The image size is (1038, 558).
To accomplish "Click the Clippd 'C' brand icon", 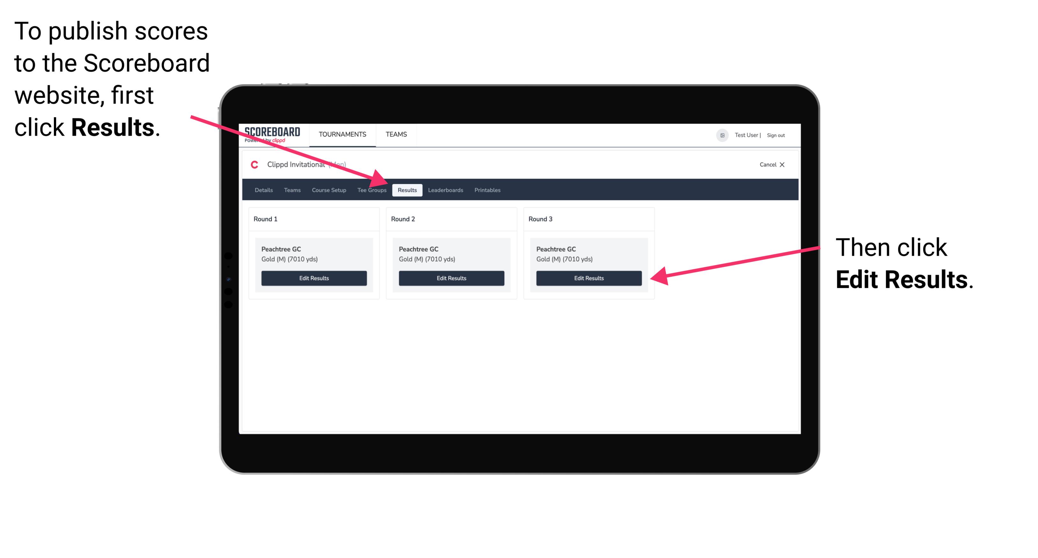I will 254,165.
